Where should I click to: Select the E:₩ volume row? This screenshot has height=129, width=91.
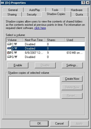tap(45, 53)
